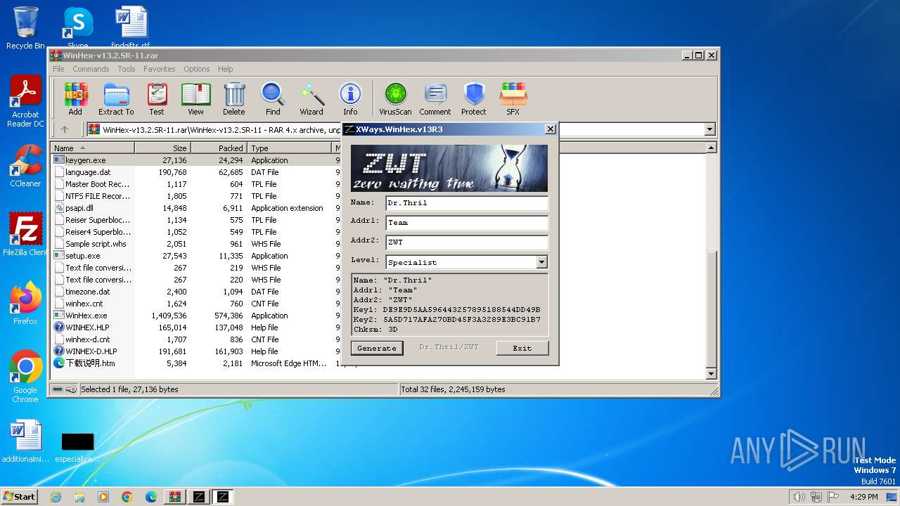
Task: Click the Comment toolbar icon
Action: 435,98
